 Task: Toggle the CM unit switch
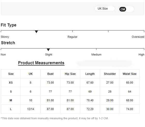click(x=126, y=9)
